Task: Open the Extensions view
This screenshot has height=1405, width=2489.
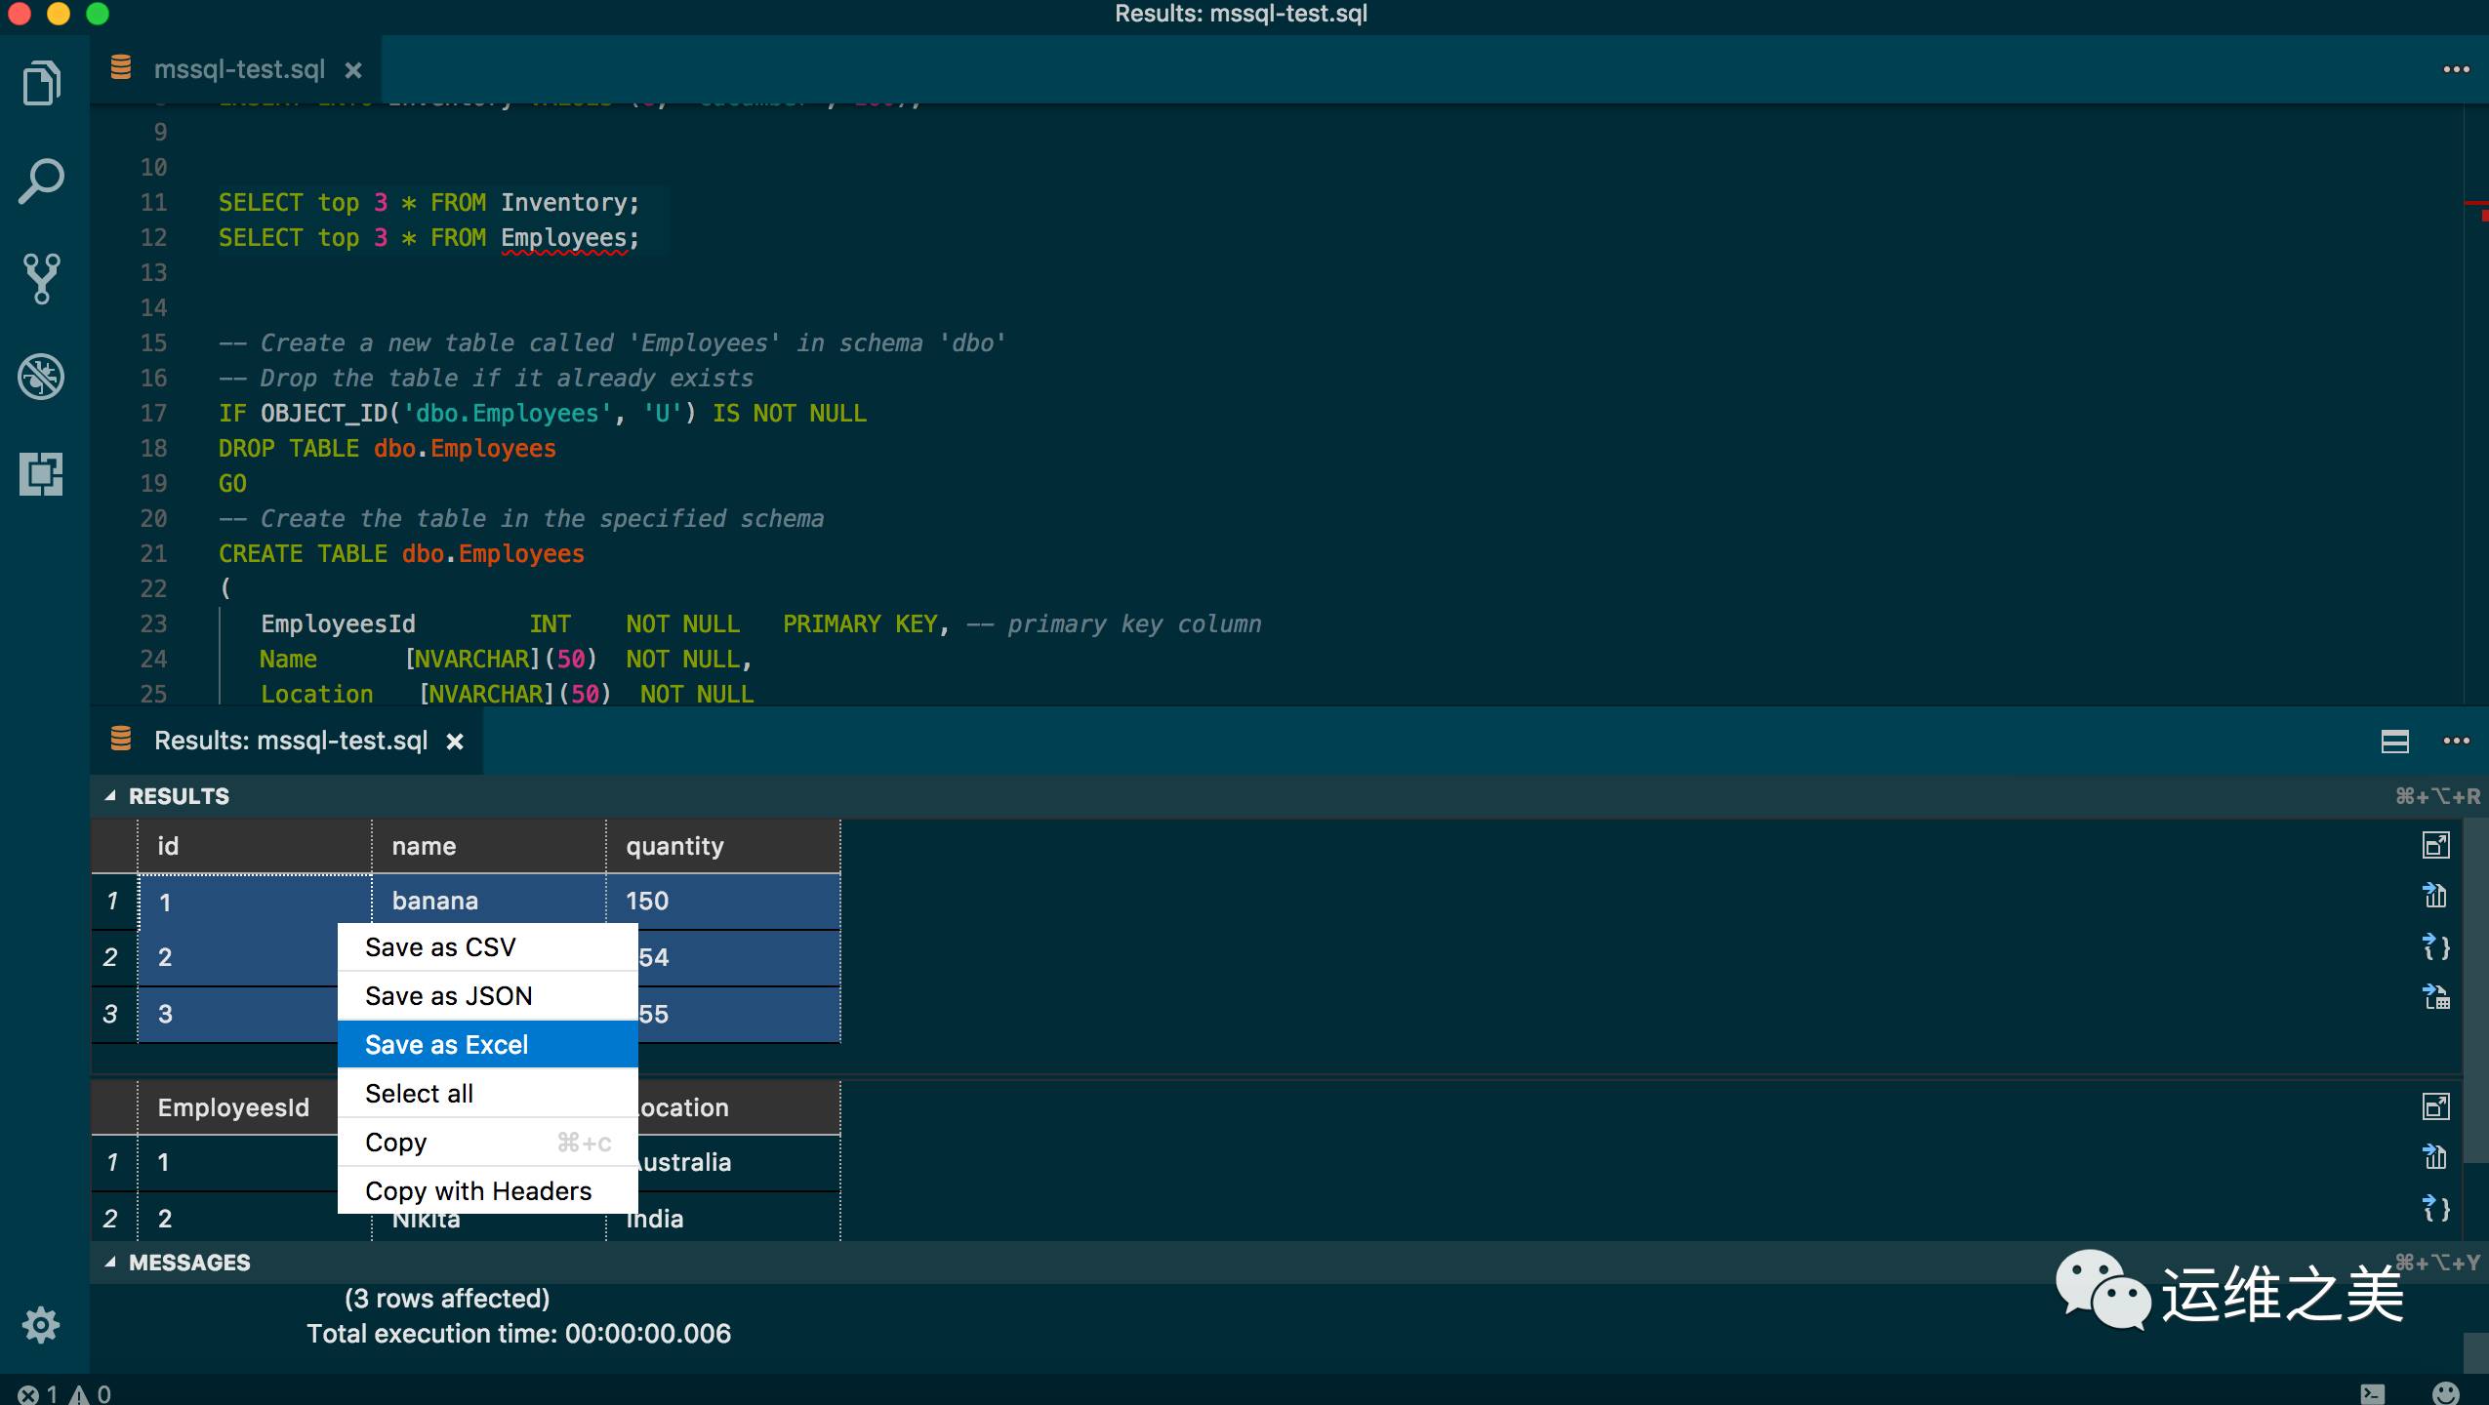Action: (x=41, y=474)
